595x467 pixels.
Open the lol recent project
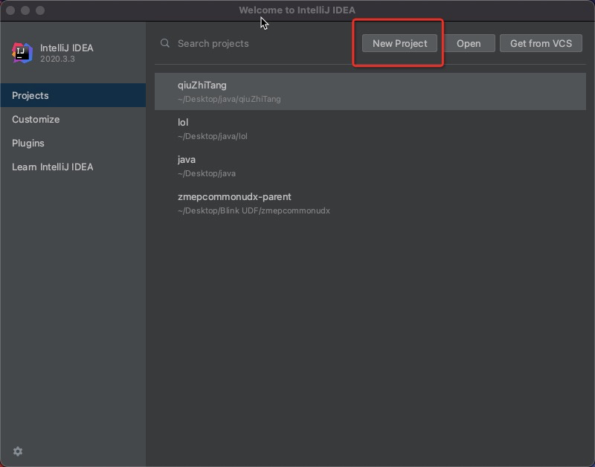tap(370, 129)
